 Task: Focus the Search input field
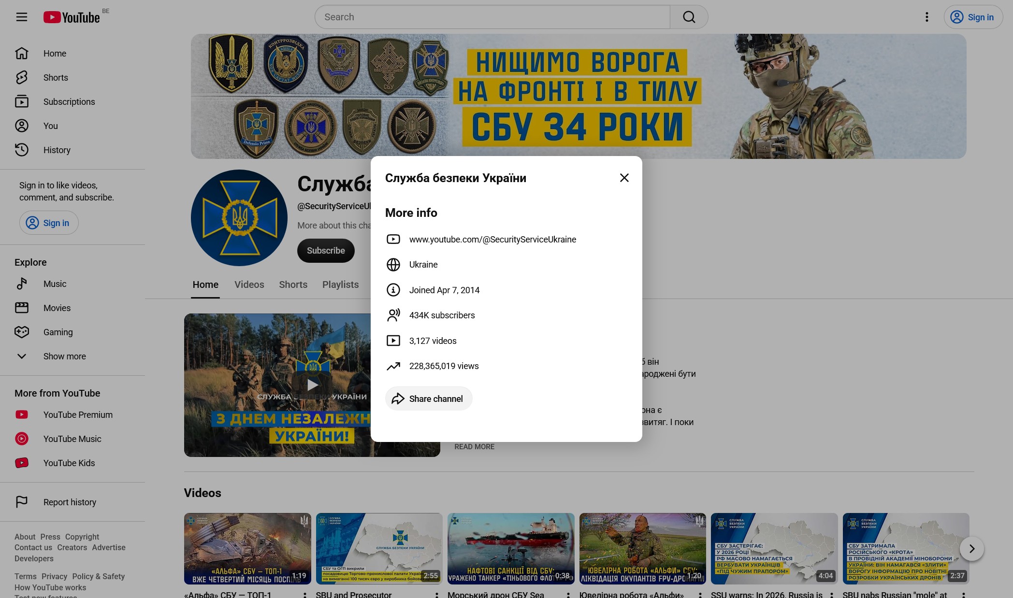(x=492, y=17)
